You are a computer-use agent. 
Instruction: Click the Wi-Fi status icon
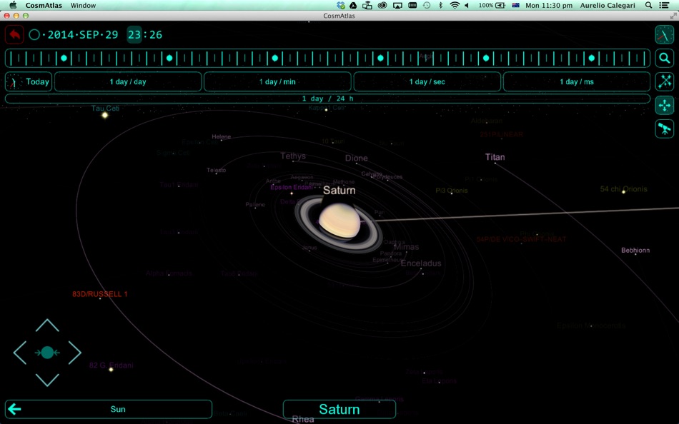pos(455,5)
